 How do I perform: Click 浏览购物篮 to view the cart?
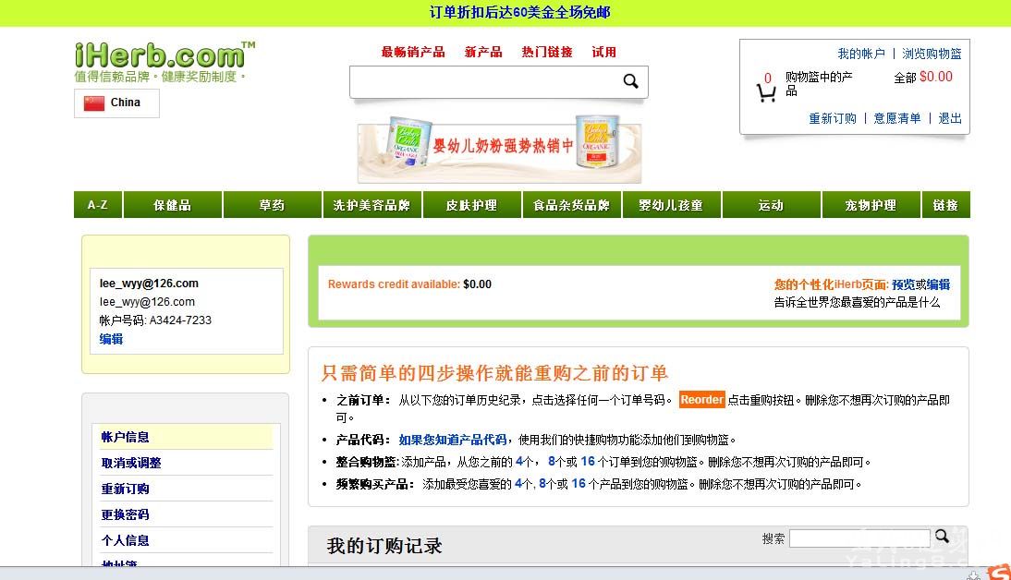pyautogui.click(x=932, y=54)
